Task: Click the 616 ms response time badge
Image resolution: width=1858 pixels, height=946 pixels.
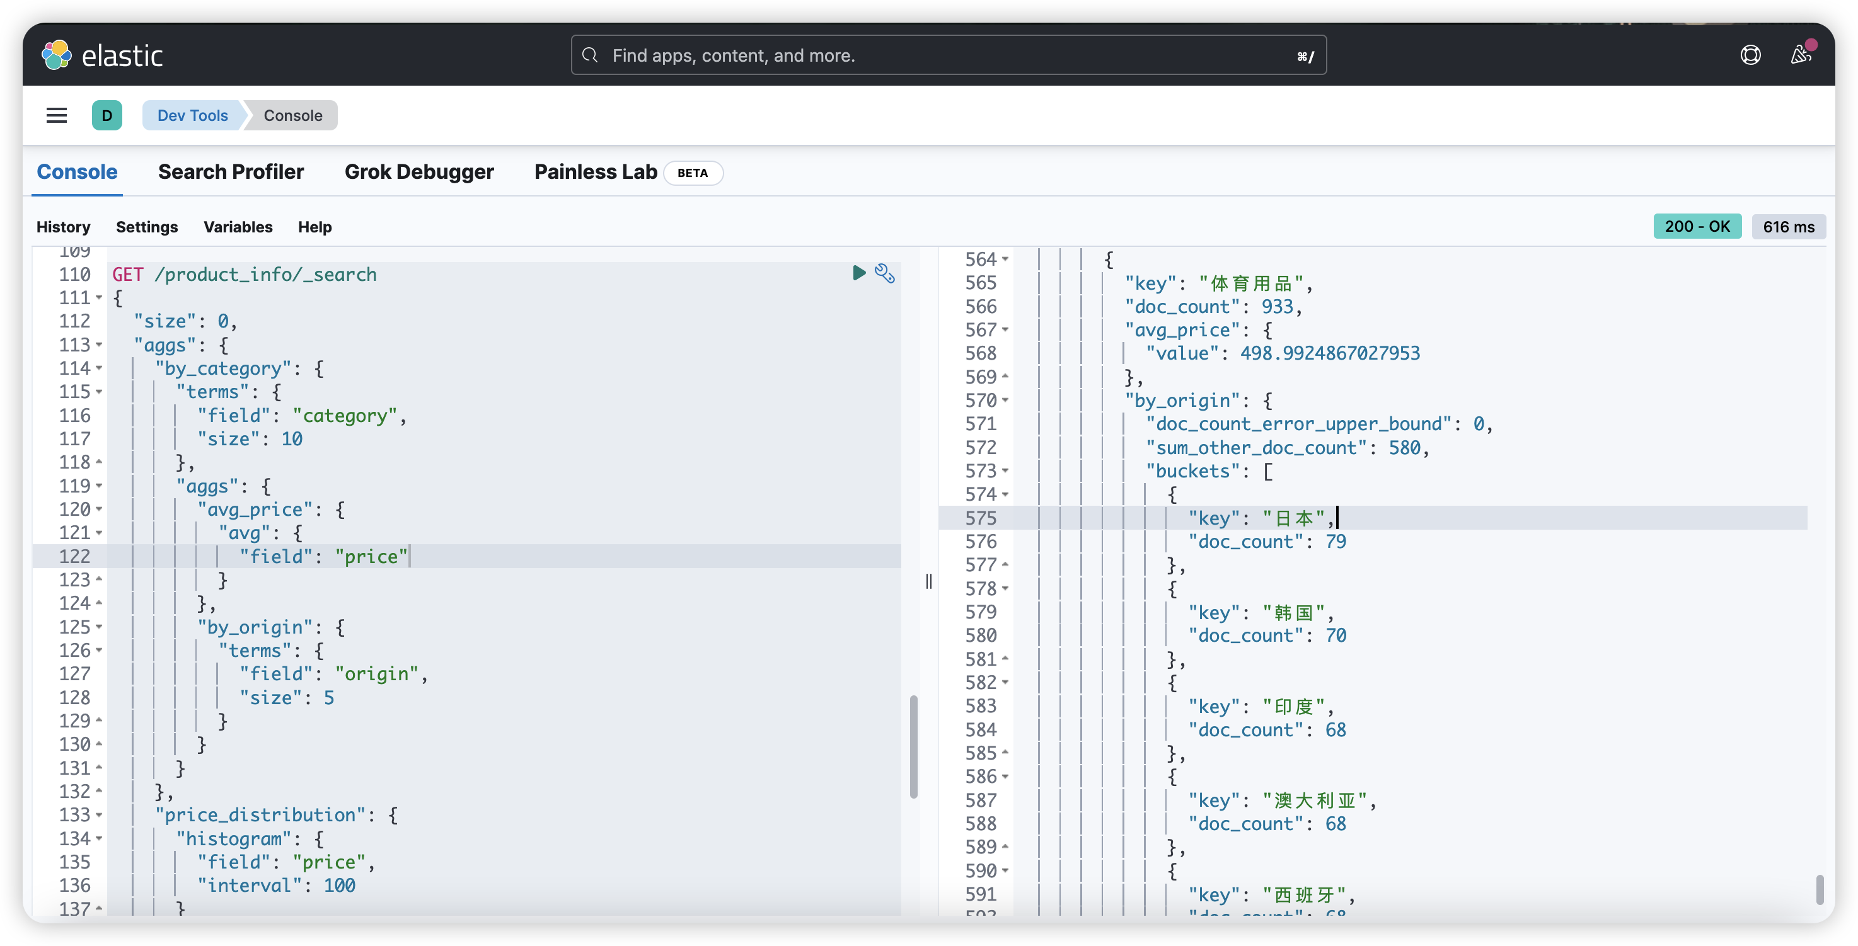Action: pyautogui.click(x=1788, y=226)
